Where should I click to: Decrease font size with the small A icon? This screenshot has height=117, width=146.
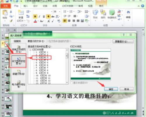(x=53, y=21)
